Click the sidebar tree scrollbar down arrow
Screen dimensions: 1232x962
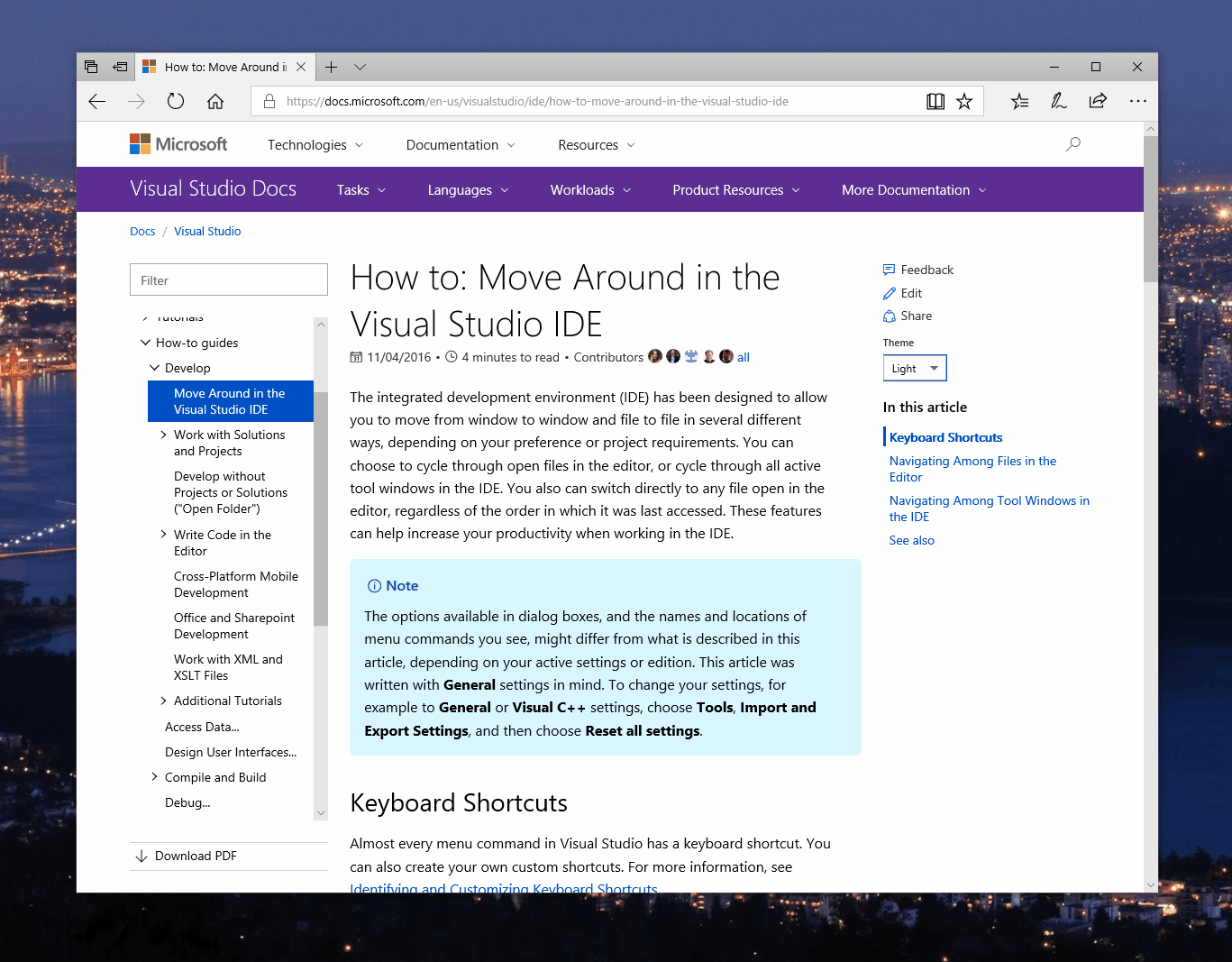[x=321, y=813]
